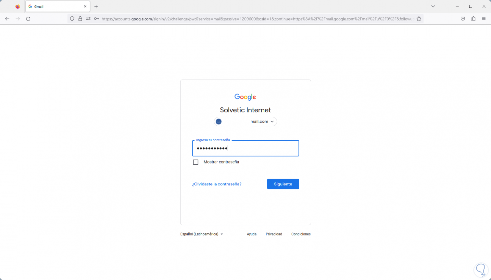The height and width of the screenshot is (280, 491).
Task: Open the Save to Pocket icon
Action: [x=463, y=19]
